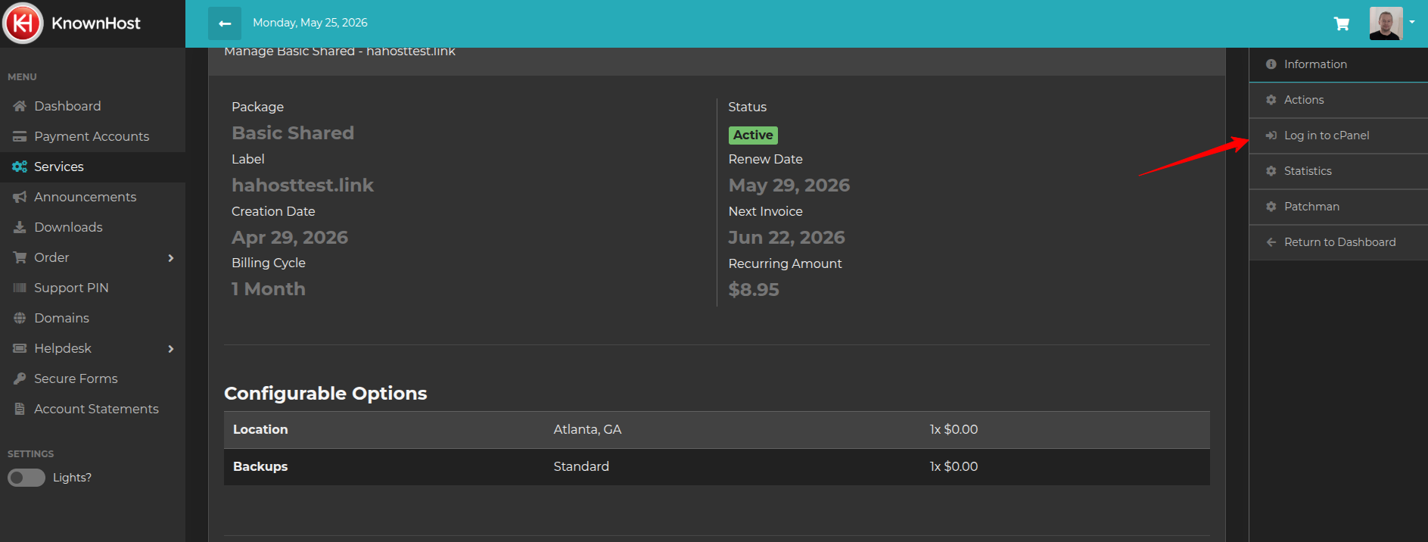Click Return to Dashboard link
The height and width of the screenshot is (542, 1428).
(x=1339, y=242)
